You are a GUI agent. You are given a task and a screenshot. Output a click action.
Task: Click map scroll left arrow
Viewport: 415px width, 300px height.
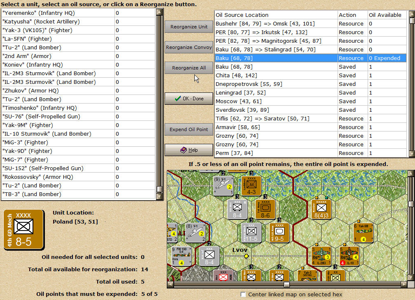point(170,285)
